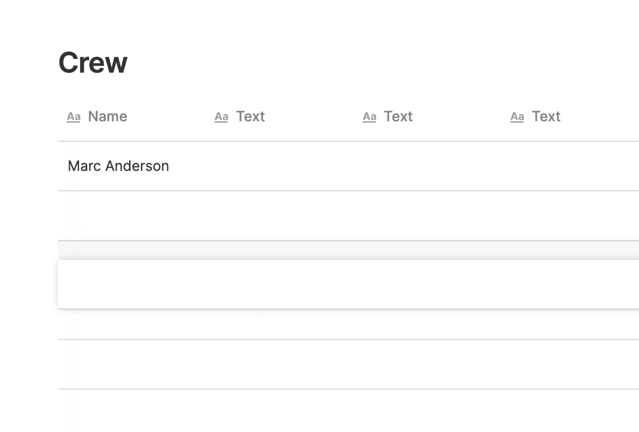Click the Aa icon of second Text column

[369, 116]
